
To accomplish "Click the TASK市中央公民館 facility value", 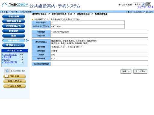I will coord(60,32).
